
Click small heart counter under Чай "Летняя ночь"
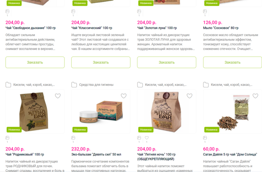147,138
